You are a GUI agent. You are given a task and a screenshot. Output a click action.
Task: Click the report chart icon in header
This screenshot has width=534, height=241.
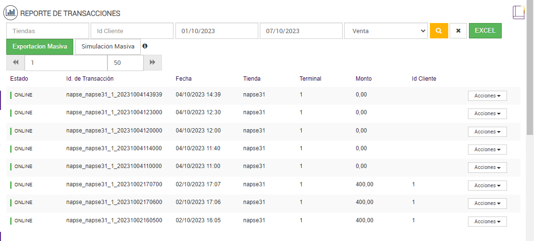11,13
